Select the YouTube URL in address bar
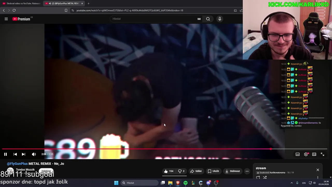332x187 pixels. click(x=130, y=10)
